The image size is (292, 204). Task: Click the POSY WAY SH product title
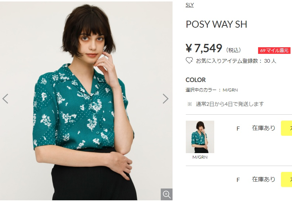click(216, 24)
